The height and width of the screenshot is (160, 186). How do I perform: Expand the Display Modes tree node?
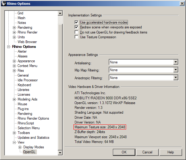pyautogui.click(x=20, y=147)
